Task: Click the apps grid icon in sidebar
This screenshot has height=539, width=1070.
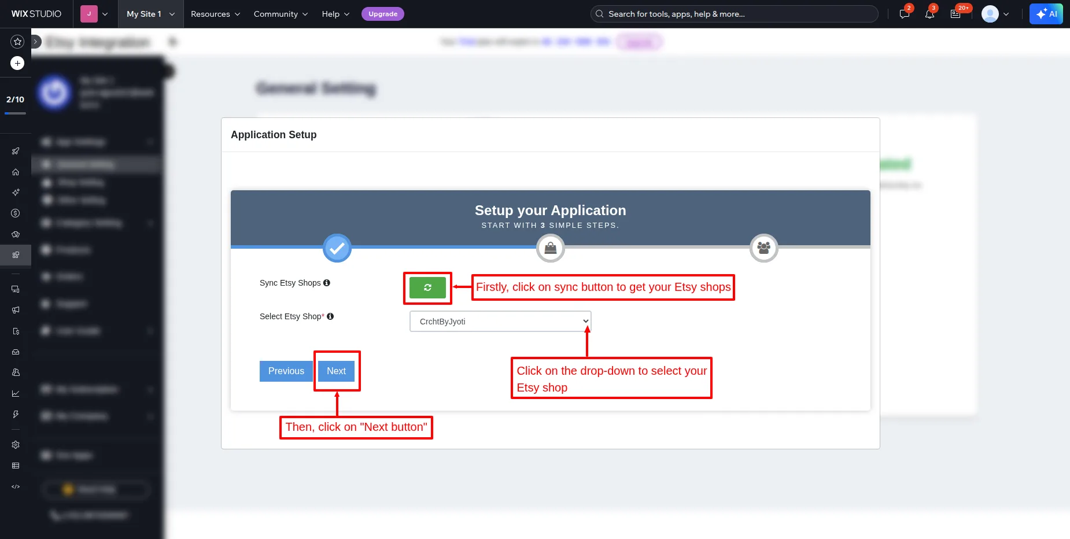Action: (x=16, y=254)
